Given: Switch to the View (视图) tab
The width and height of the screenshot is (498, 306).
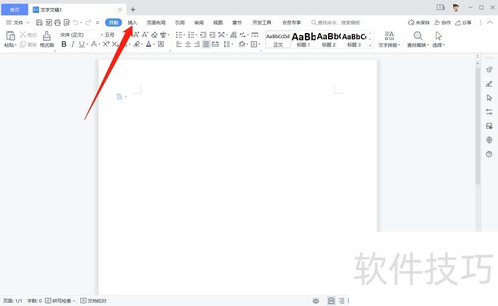Looking at the screenshot, I should pyautogui.click(x=218, y=22).
